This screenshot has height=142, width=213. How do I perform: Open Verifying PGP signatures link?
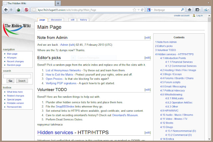[61, 83]
